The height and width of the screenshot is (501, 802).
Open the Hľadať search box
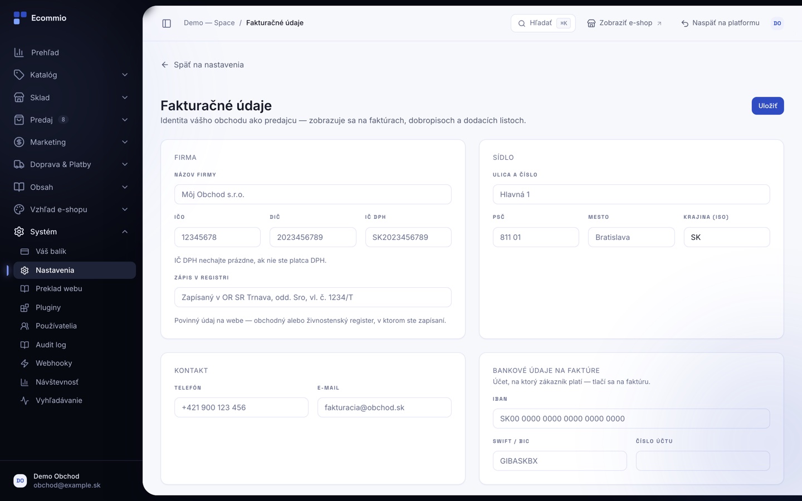pos(543,23)
